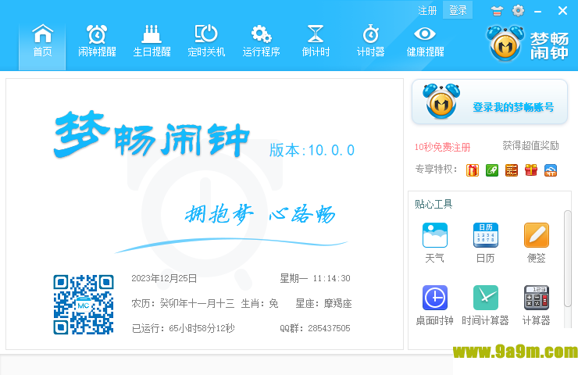The image size is (578, 375).
Task: Launch the 计算器 calculator tool
Action: pos(537,305)
